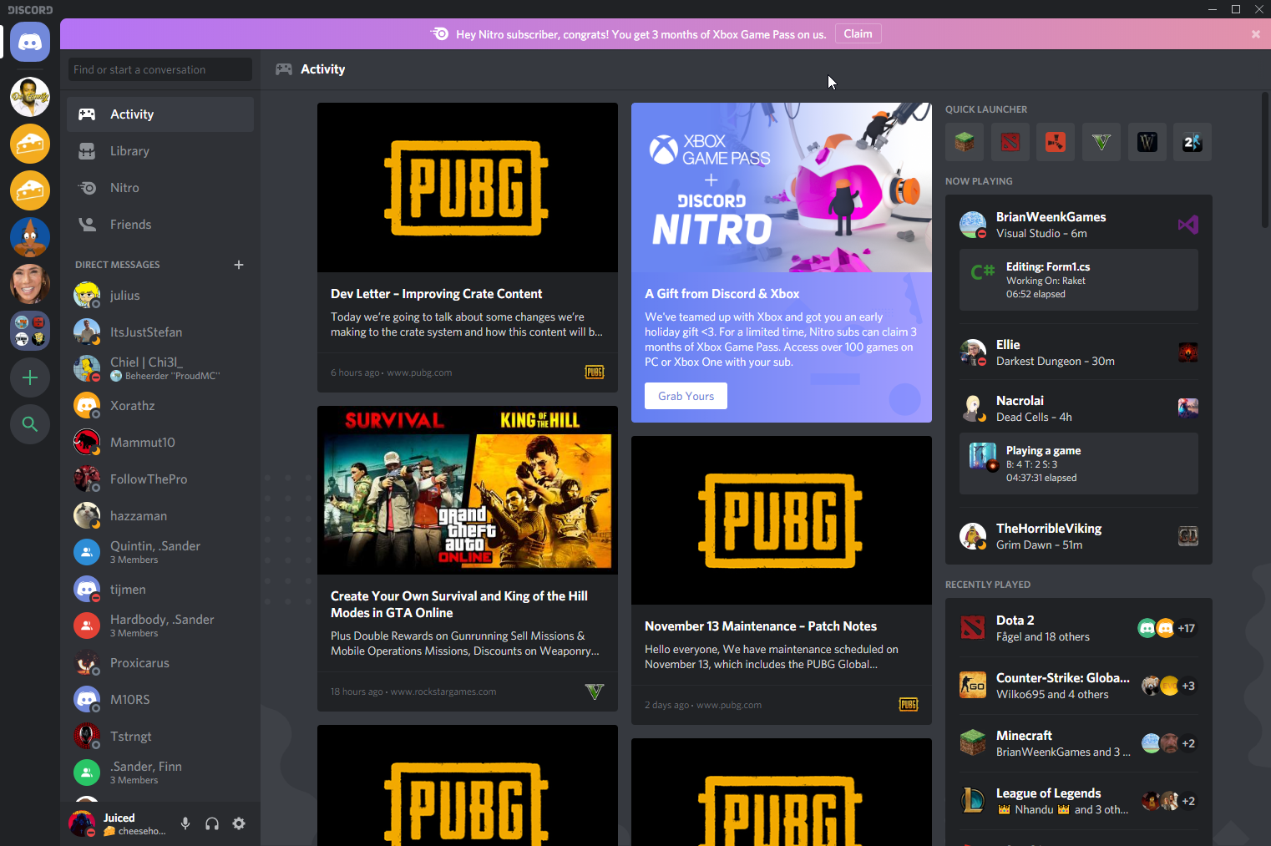This screenshot has height=846, width=1271.
Task: Launch Rust from the Quick Launcher
Action: [1056, 142]
